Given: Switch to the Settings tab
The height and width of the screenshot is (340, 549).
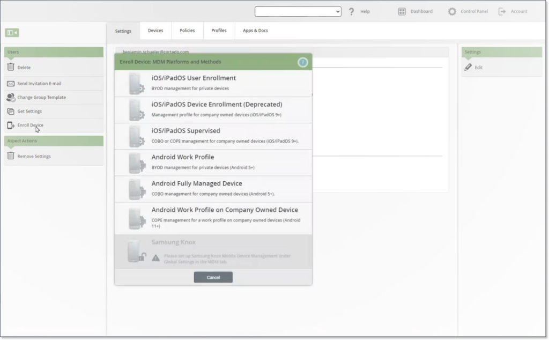Looking at the screenshot, I should 123,31.
